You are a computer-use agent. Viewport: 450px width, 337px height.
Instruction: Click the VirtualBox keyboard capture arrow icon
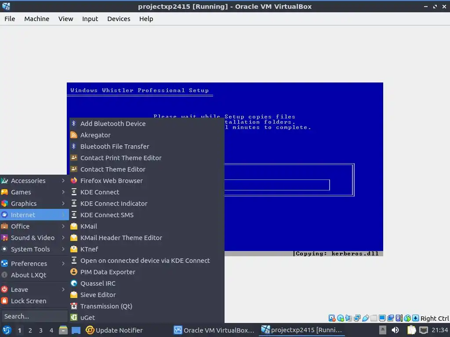pos(416,318)
